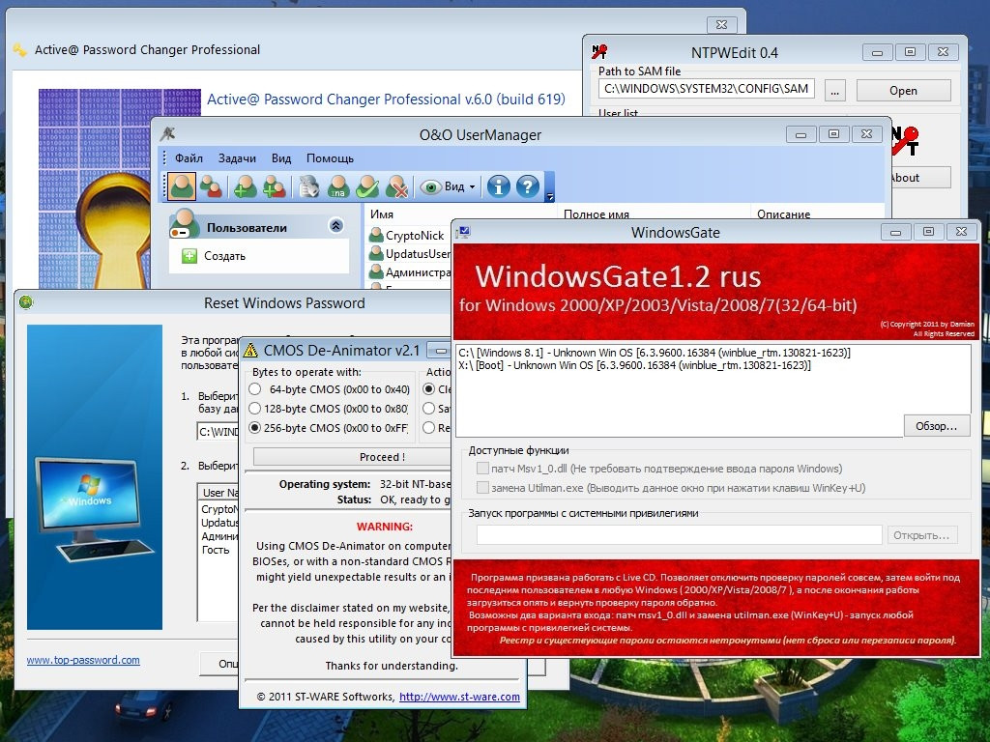Image resolution: width=990 pixels, height=742 pixels.
Task: Open the Вид eye dropdown in toolbar
Action: pyautogui.click(x=448, y=186)
